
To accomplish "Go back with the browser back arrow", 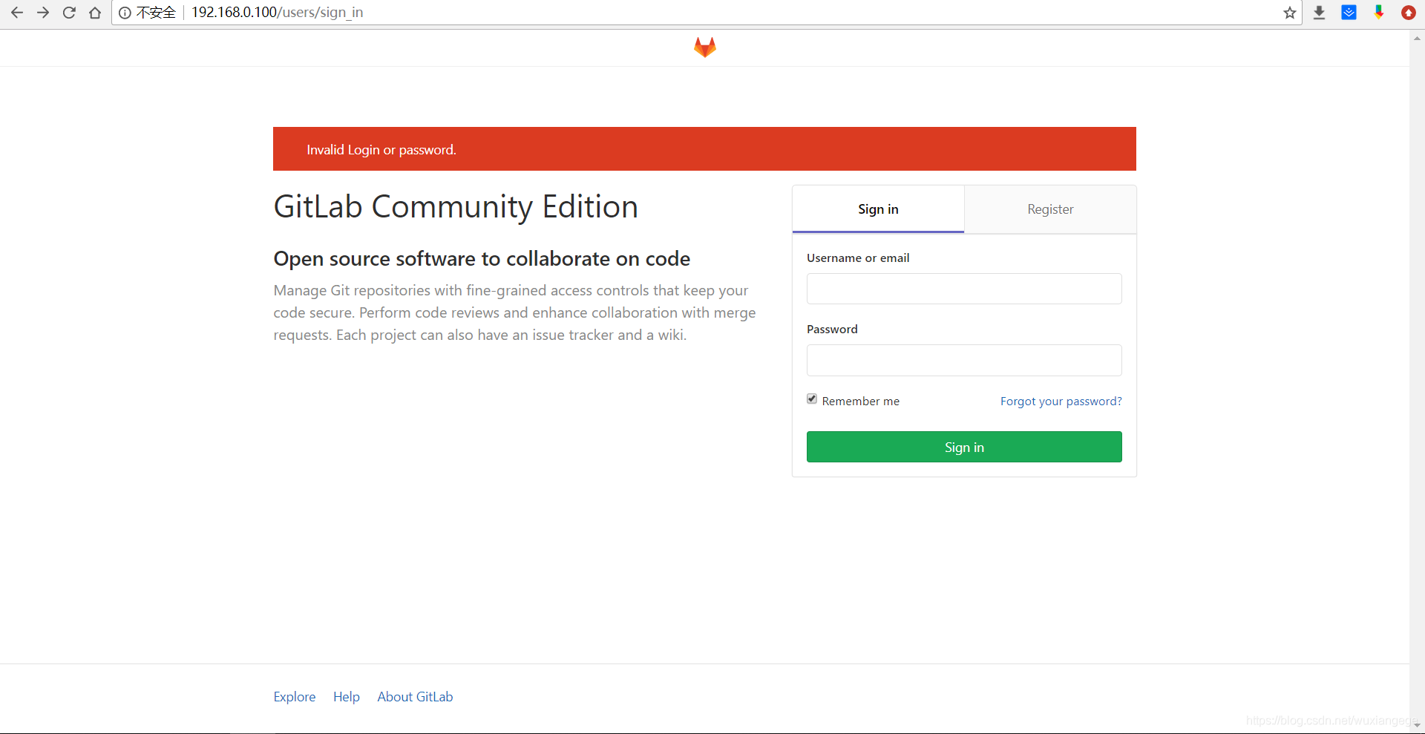I will coord(17,13).
